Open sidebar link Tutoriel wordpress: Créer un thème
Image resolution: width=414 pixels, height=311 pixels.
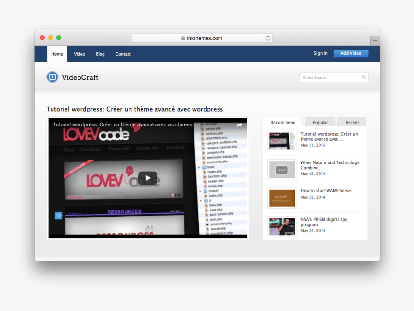(329, 137)
